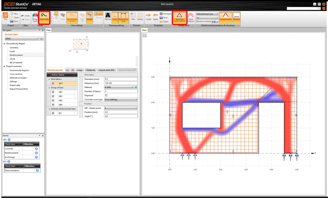Click the Diameters [mm] input field
Screen dimensions: 328x198
click(x=121, y=79)
